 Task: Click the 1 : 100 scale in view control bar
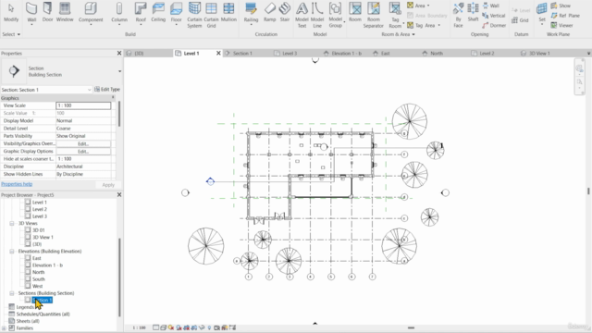[139, 327]
